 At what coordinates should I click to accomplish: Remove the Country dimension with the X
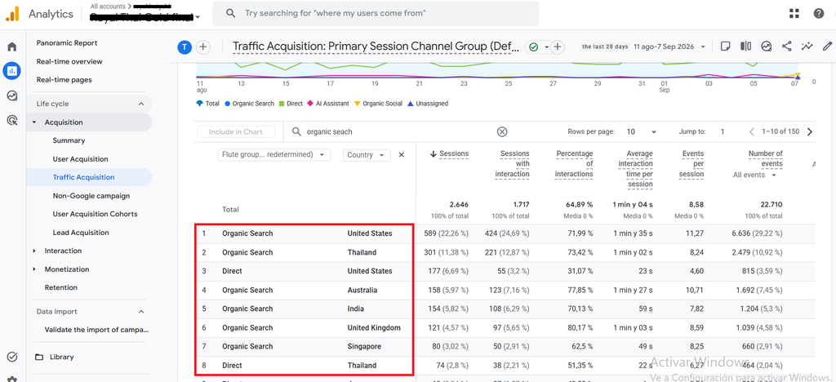[402, 155]
